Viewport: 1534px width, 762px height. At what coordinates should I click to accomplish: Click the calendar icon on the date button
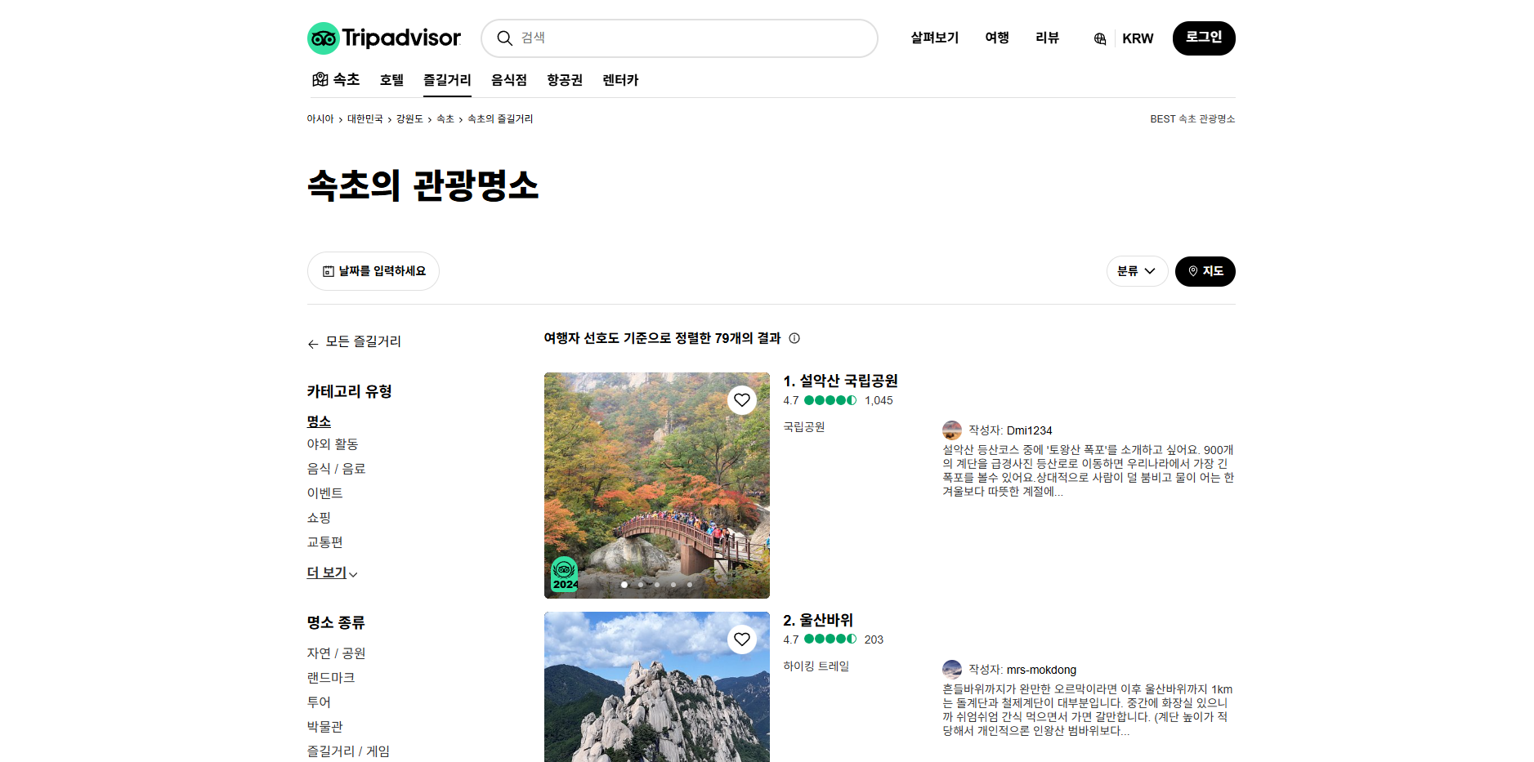pos(329,270)
